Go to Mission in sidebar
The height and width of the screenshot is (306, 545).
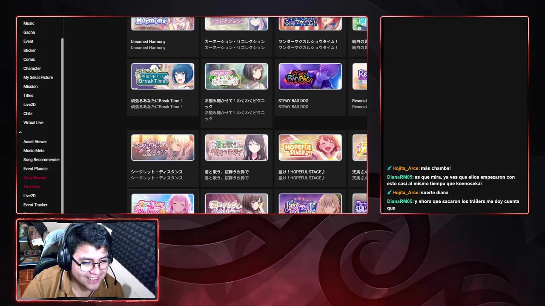tap(30, 86)
